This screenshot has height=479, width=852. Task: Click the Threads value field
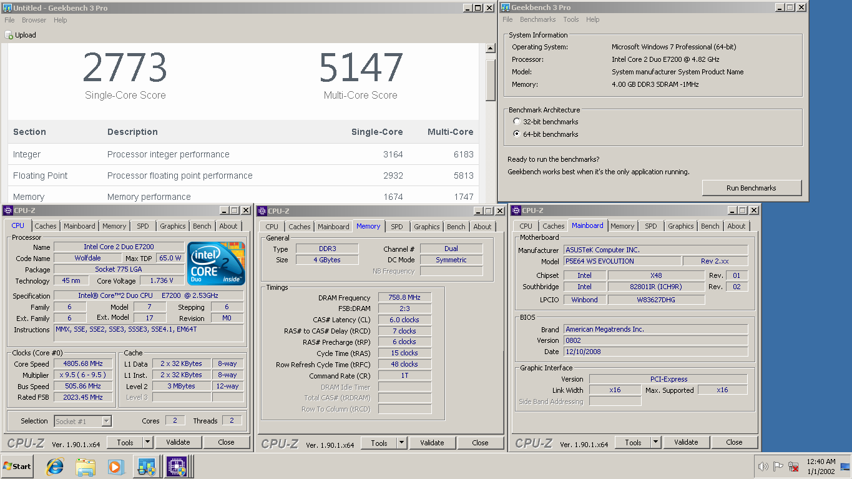pyautogui.click(x=232, y=421)
